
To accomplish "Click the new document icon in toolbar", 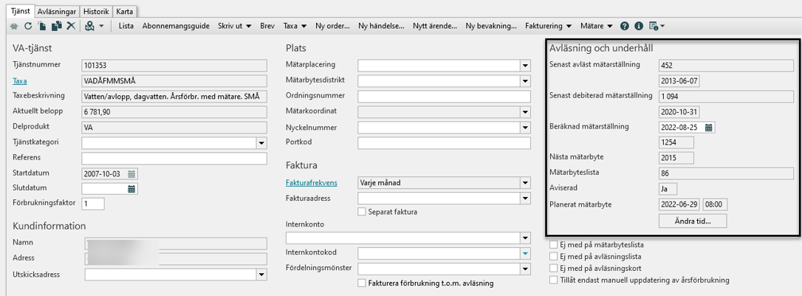I will (x=42, y=26).
